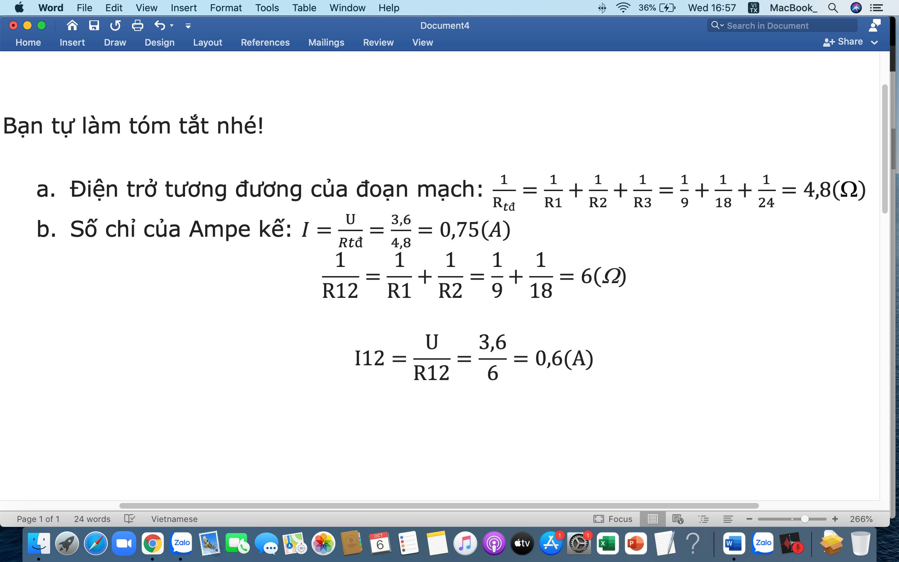Print the document via printer icon
899x562 pixels.
[137, 25]
